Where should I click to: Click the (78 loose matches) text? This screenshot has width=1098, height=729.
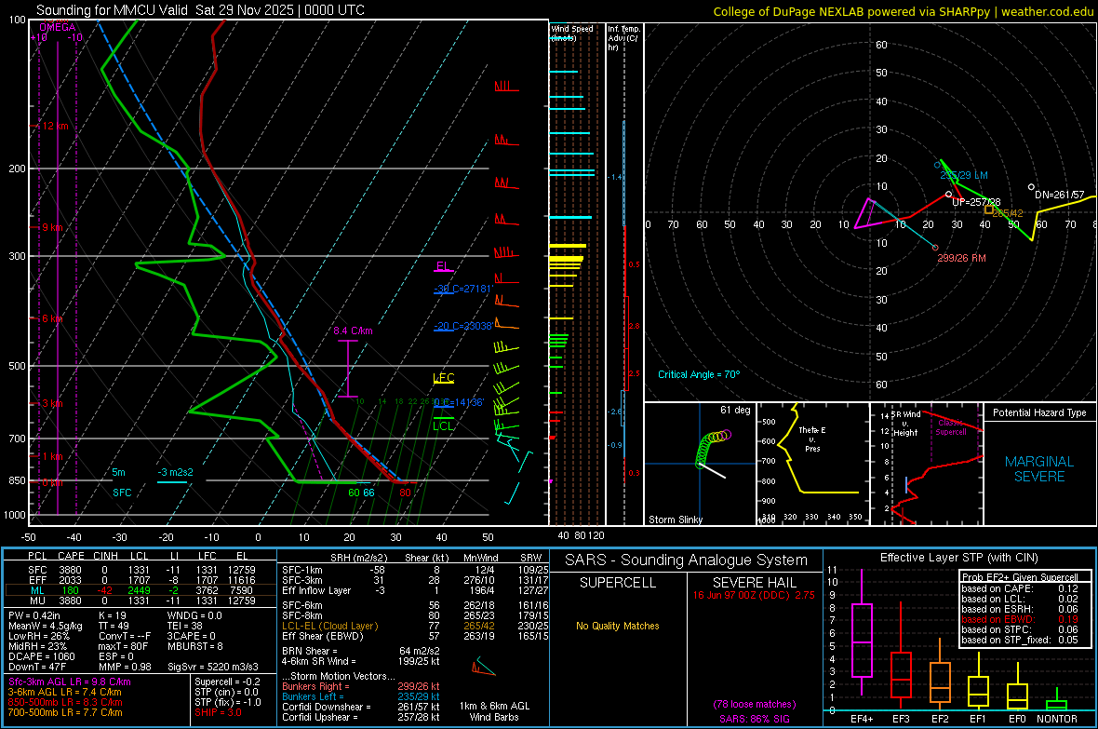coord(754,704)
